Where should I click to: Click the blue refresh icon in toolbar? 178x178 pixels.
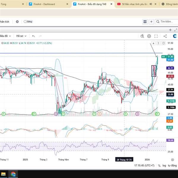coord(175,36)
